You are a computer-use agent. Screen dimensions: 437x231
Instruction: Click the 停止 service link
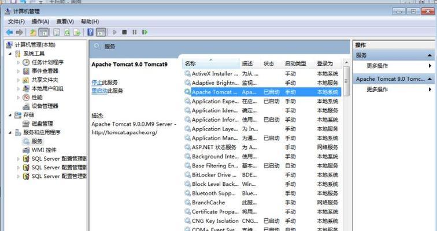(97, 83)
